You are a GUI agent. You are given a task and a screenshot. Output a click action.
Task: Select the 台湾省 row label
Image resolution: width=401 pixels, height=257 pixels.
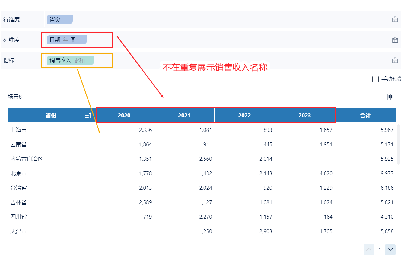19,188
